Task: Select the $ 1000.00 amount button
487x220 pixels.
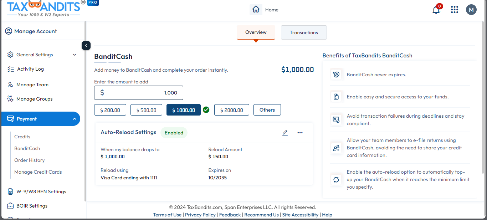Action: [184, 110]
